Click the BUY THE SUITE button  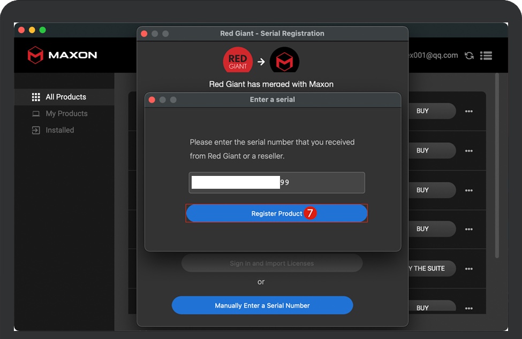pos(432,268)
